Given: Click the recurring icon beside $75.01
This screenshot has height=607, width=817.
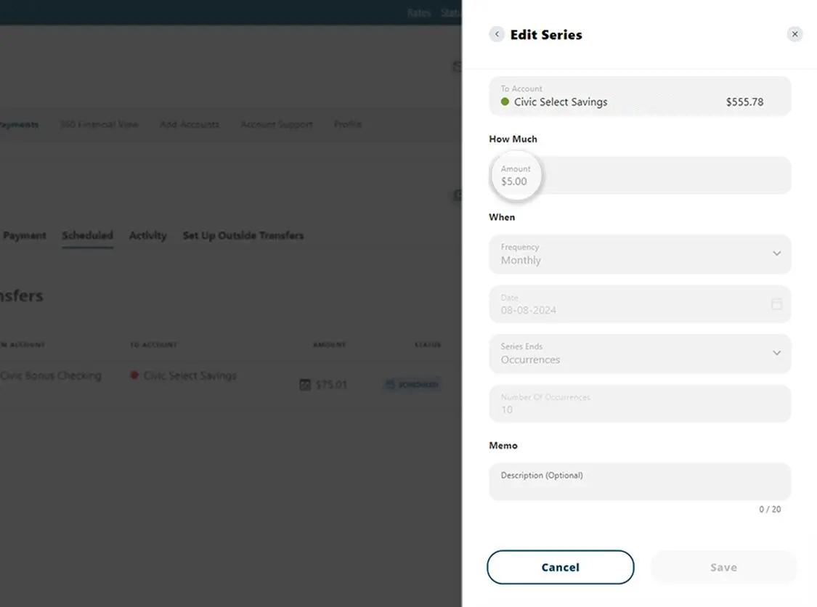Looking at the screenshot, I should tap(305, 385).
